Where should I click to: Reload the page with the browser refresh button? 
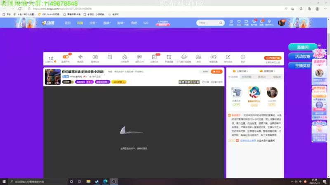20,9
